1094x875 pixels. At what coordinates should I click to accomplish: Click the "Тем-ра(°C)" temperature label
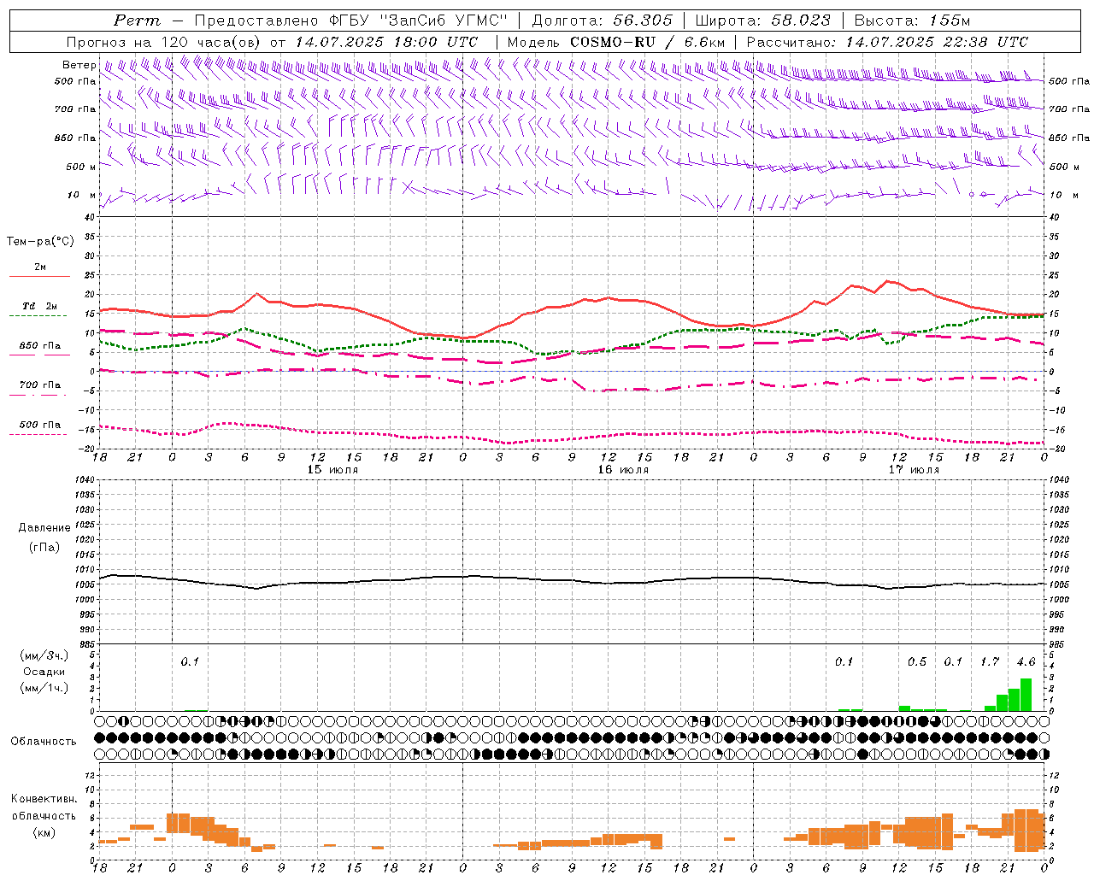[x=40, y=242]
